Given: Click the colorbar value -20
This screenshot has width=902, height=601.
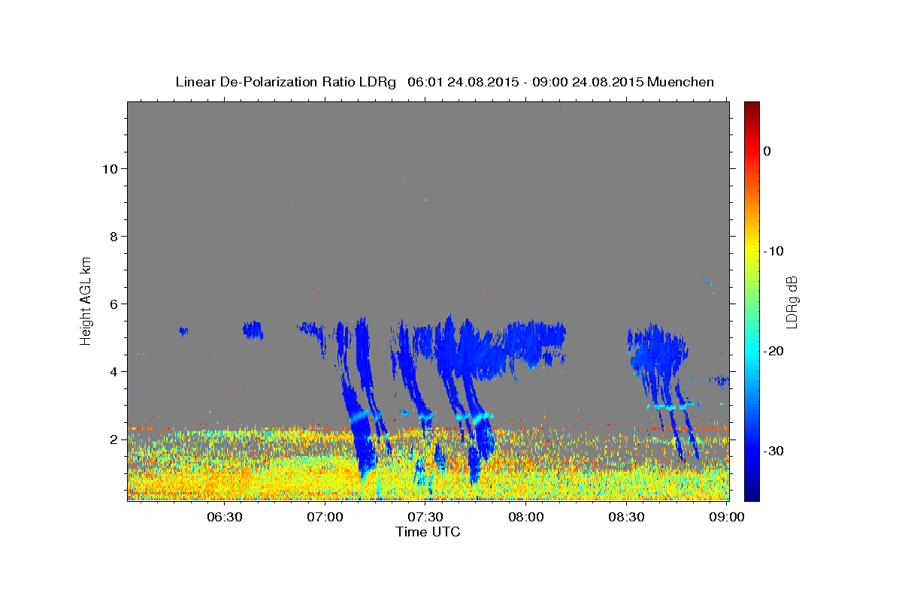Looking at the screenshot, I should coord(774,351).
